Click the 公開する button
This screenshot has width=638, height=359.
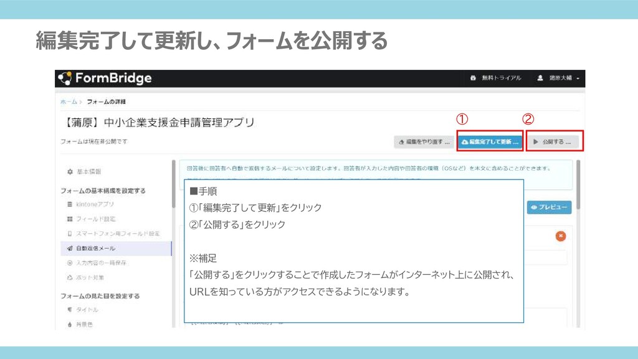pos(553,141)
